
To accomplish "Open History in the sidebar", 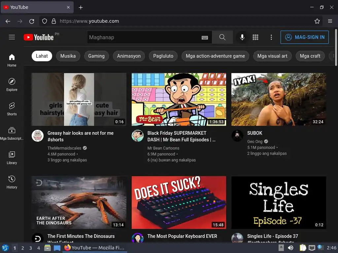I will pyautogui.click(x=12, y=183).
